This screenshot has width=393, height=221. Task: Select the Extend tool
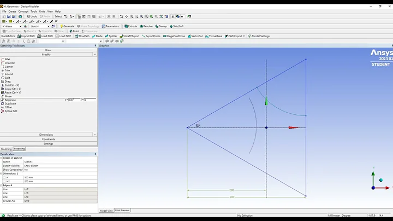7,74
